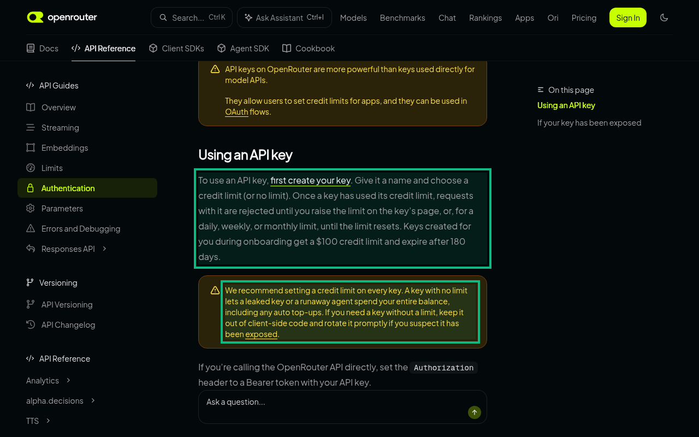The width and height of the screenshot is (699, 437).
Task: Open Parameters in sidebar
Action: (87, 208)
